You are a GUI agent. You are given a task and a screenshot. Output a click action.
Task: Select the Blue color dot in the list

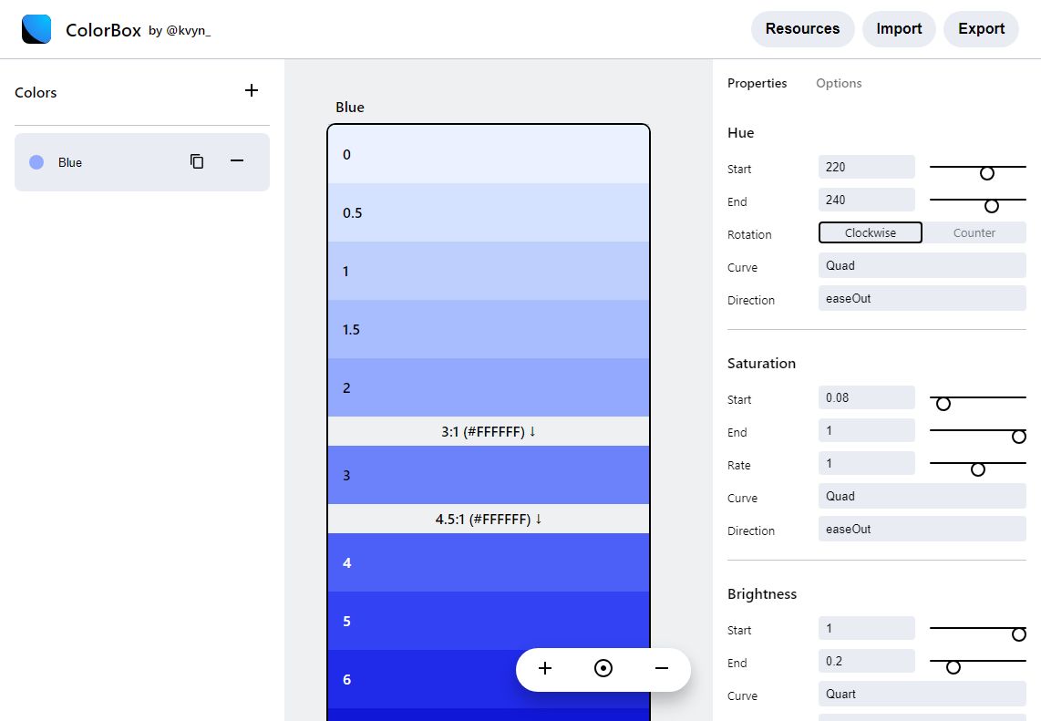[x=36, y=162]
